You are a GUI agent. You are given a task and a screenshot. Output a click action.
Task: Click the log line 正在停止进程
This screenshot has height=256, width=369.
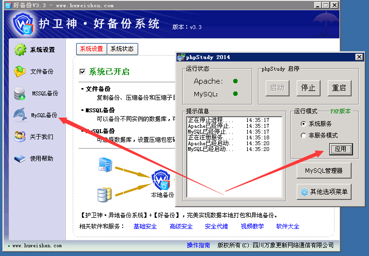[228, 120]
